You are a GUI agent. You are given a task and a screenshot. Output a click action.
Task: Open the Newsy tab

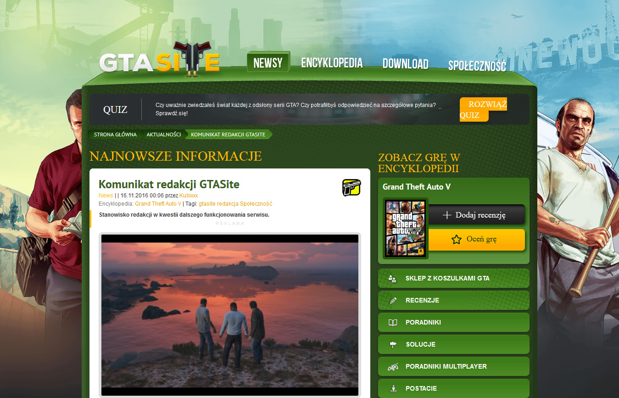coord(268,62)
